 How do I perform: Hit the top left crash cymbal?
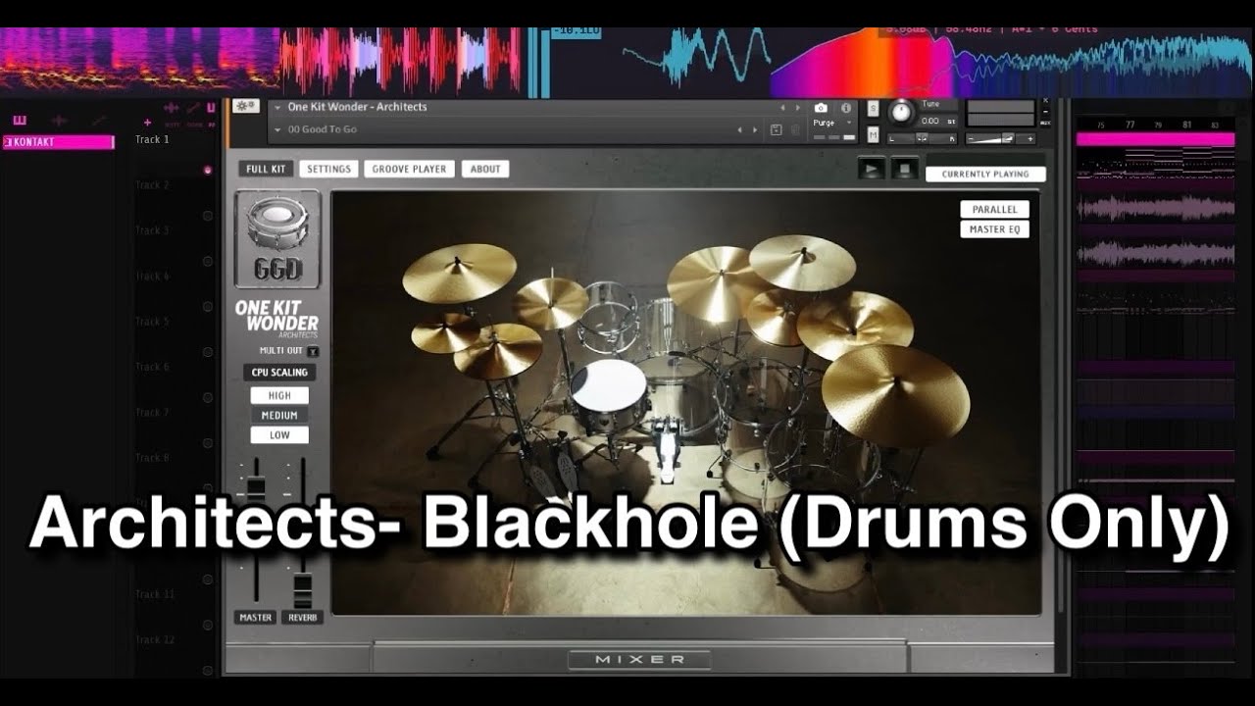459,273
